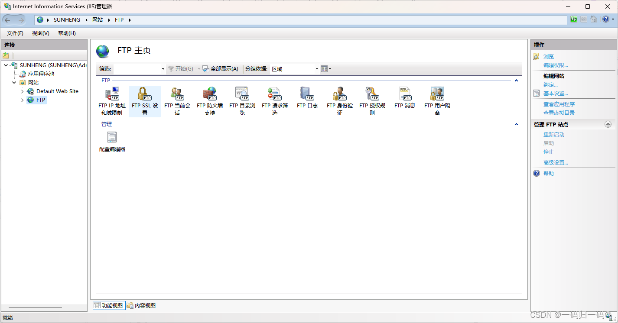Viewport: 618px width, 323px height.
Task: Click View Applications (查看应用程序) link
Action: (x=559, y=104)
